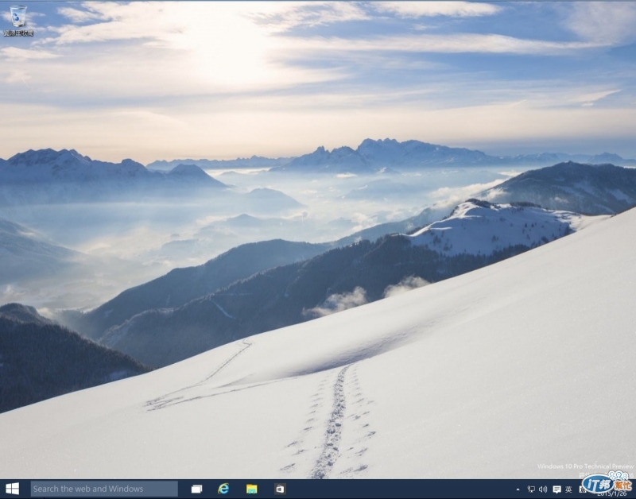
Task: Open the network status tray icon
Action: 531,489
